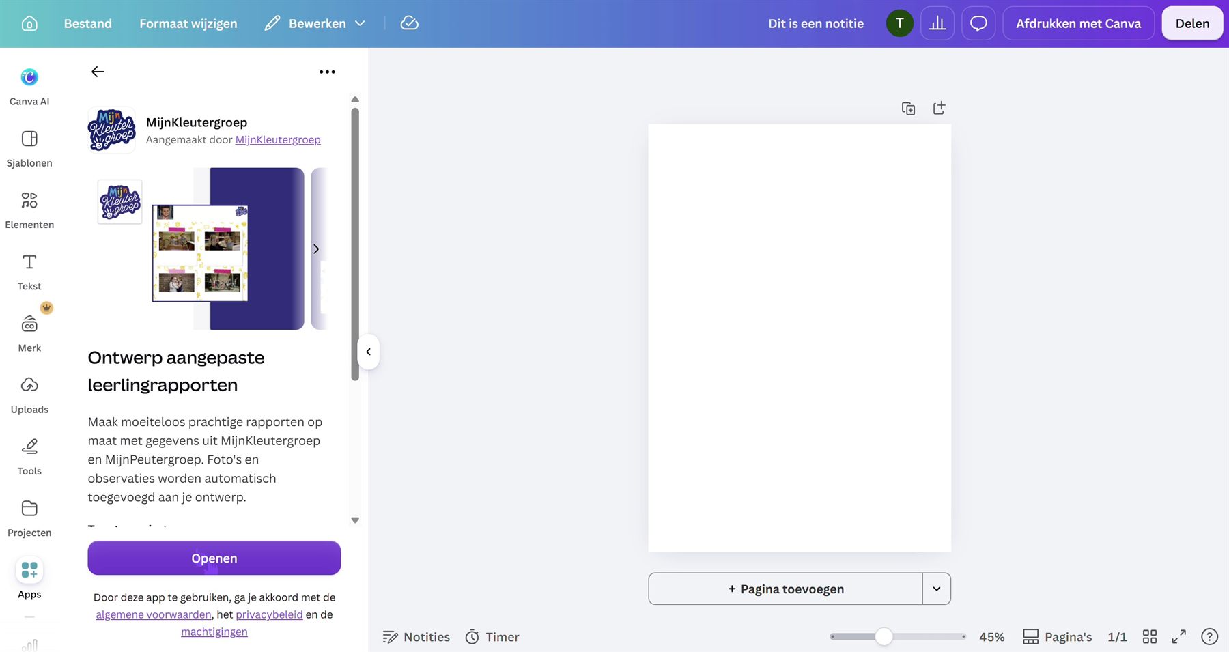The width and height of the screenshot is (1229, 652).
Task: Expand Bewerken mode dropdown
Action: coord(315,23)
